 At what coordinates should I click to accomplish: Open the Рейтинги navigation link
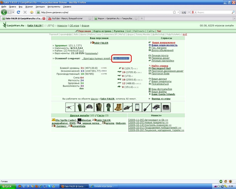coord(139,31)
